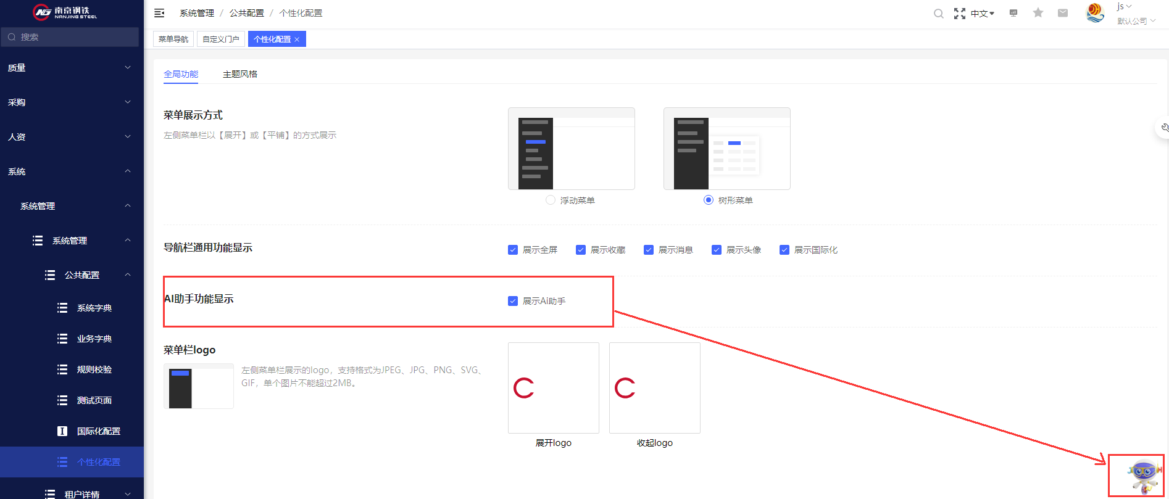Open the 默认公司 company dropdown
The image size is (1169, 499).
tap(1136, 21)
